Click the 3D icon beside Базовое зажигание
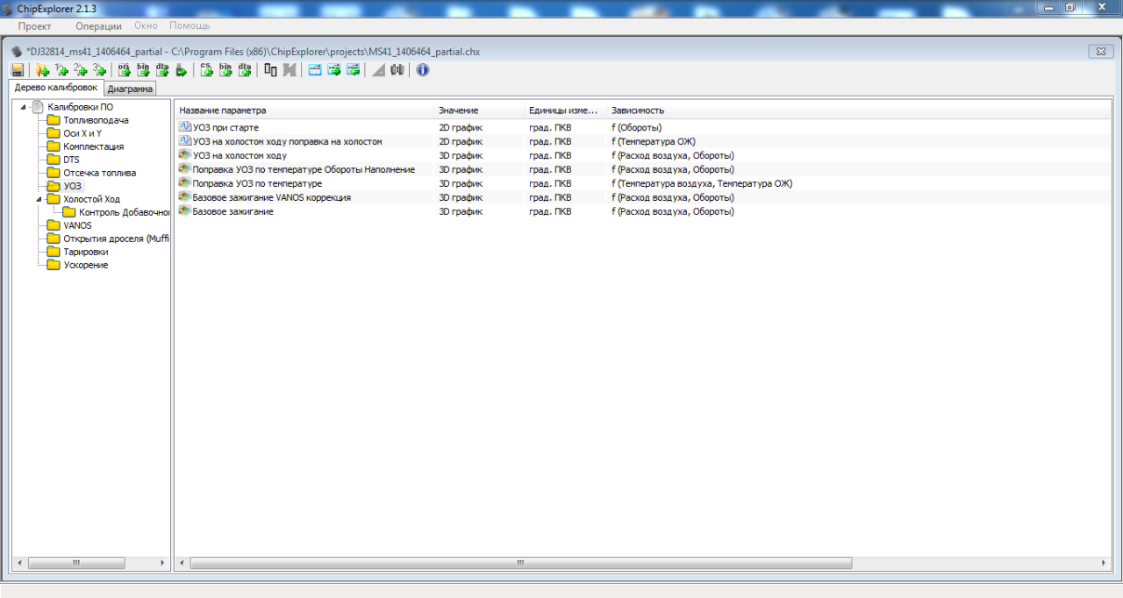 click(185, 211)
